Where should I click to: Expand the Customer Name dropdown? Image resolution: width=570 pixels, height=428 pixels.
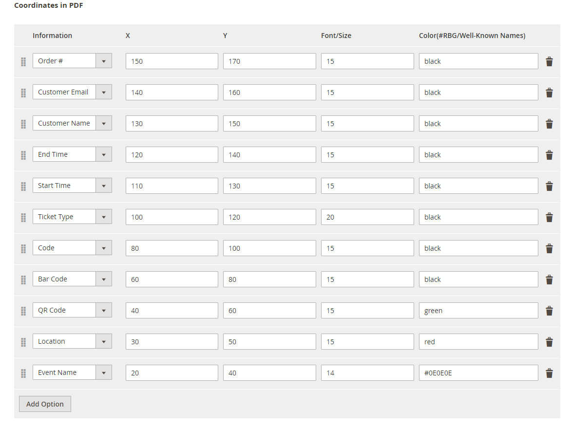coord(72,123)
